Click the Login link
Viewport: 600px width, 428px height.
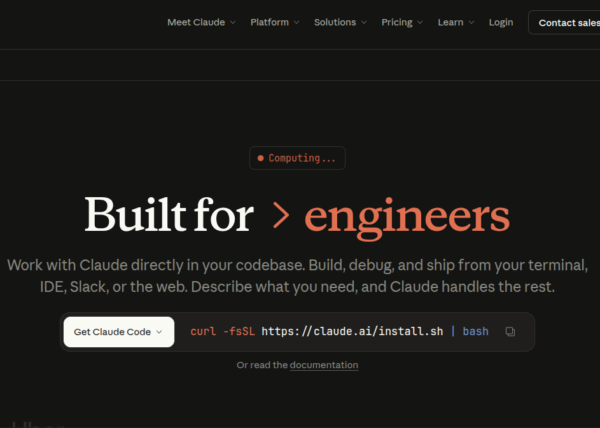click(x=501, y=22)
